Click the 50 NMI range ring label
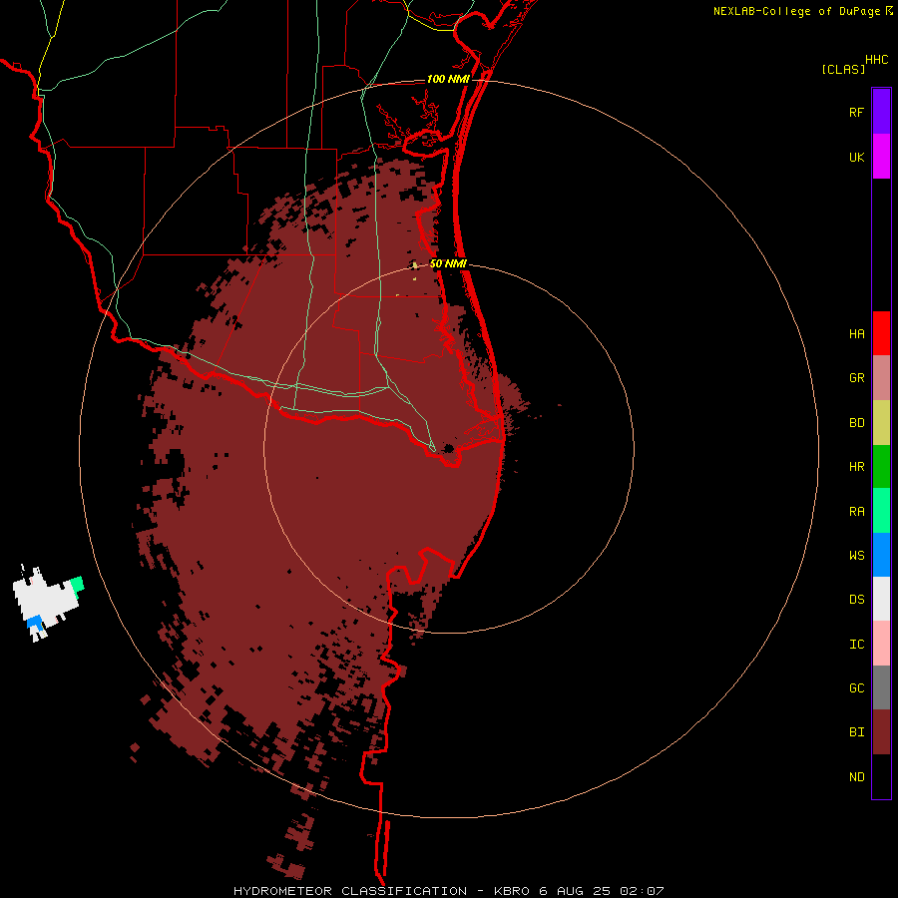898x898 pixels. (x=448, y=264)
